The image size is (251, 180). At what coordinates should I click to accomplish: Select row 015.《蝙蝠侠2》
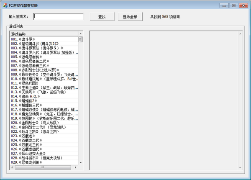(x=44, y=101)
